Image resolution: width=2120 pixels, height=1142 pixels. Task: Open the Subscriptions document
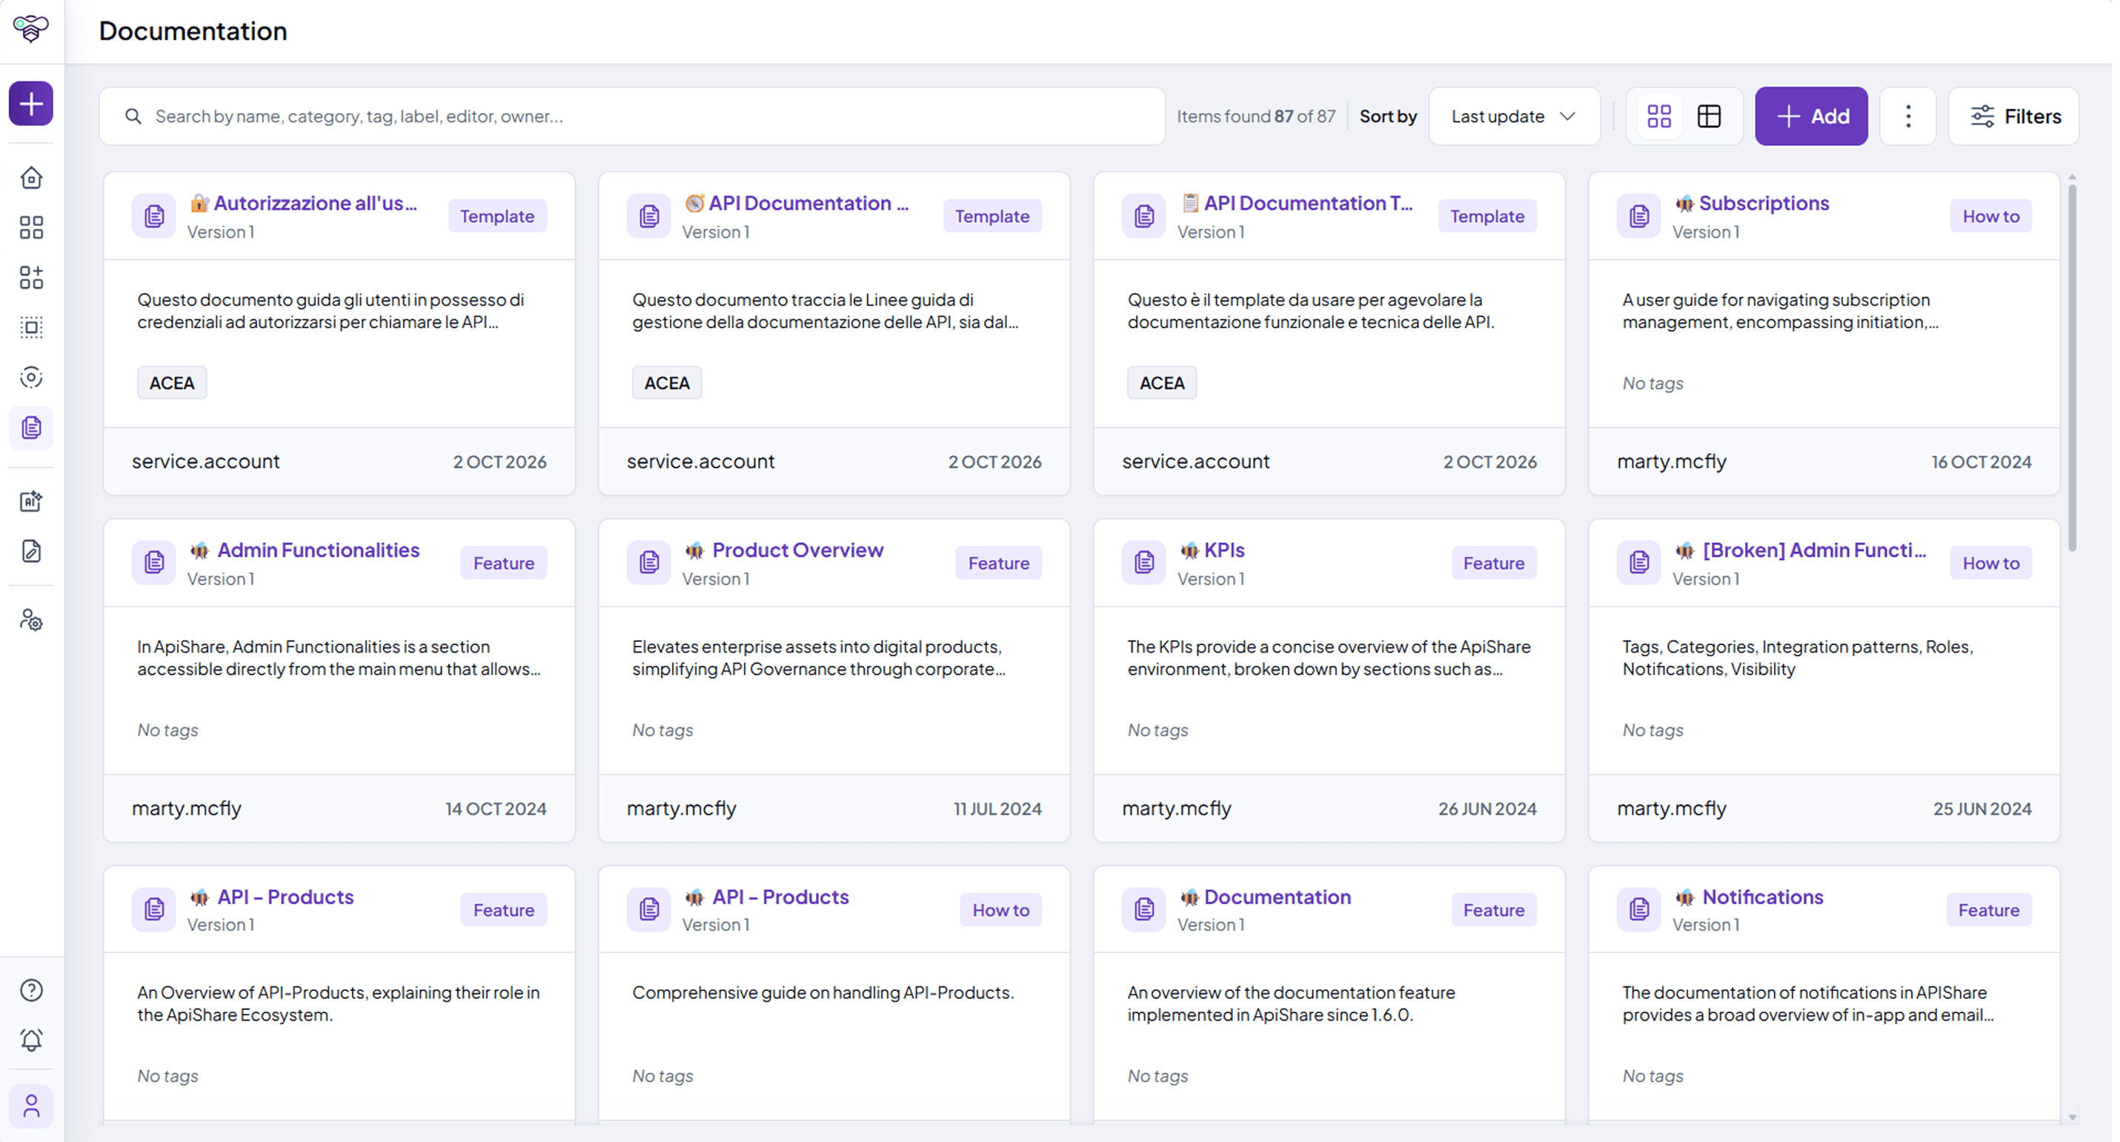[x=1764, y=203]
